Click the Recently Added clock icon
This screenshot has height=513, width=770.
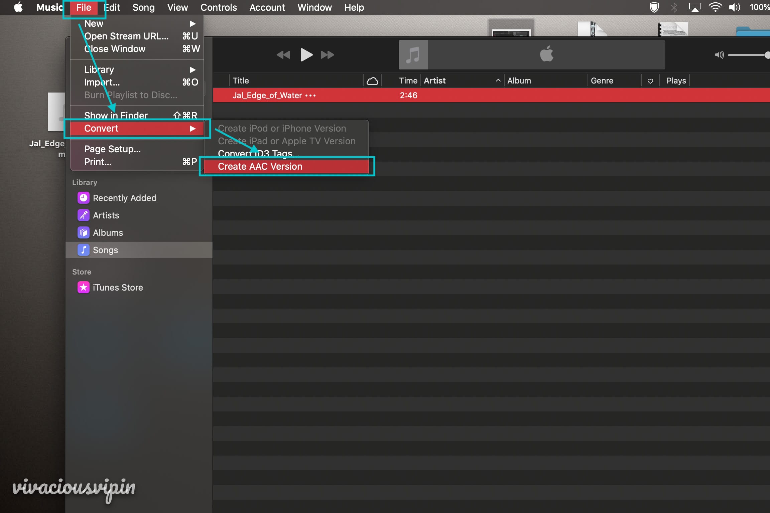[83, 198]
